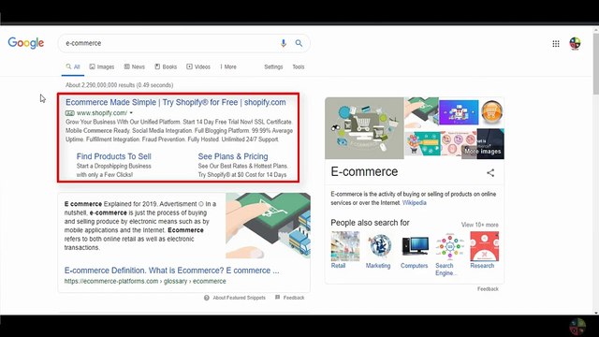Switch to the News tab
Screen dimensions: 599x337
click(x=135, y=66)
